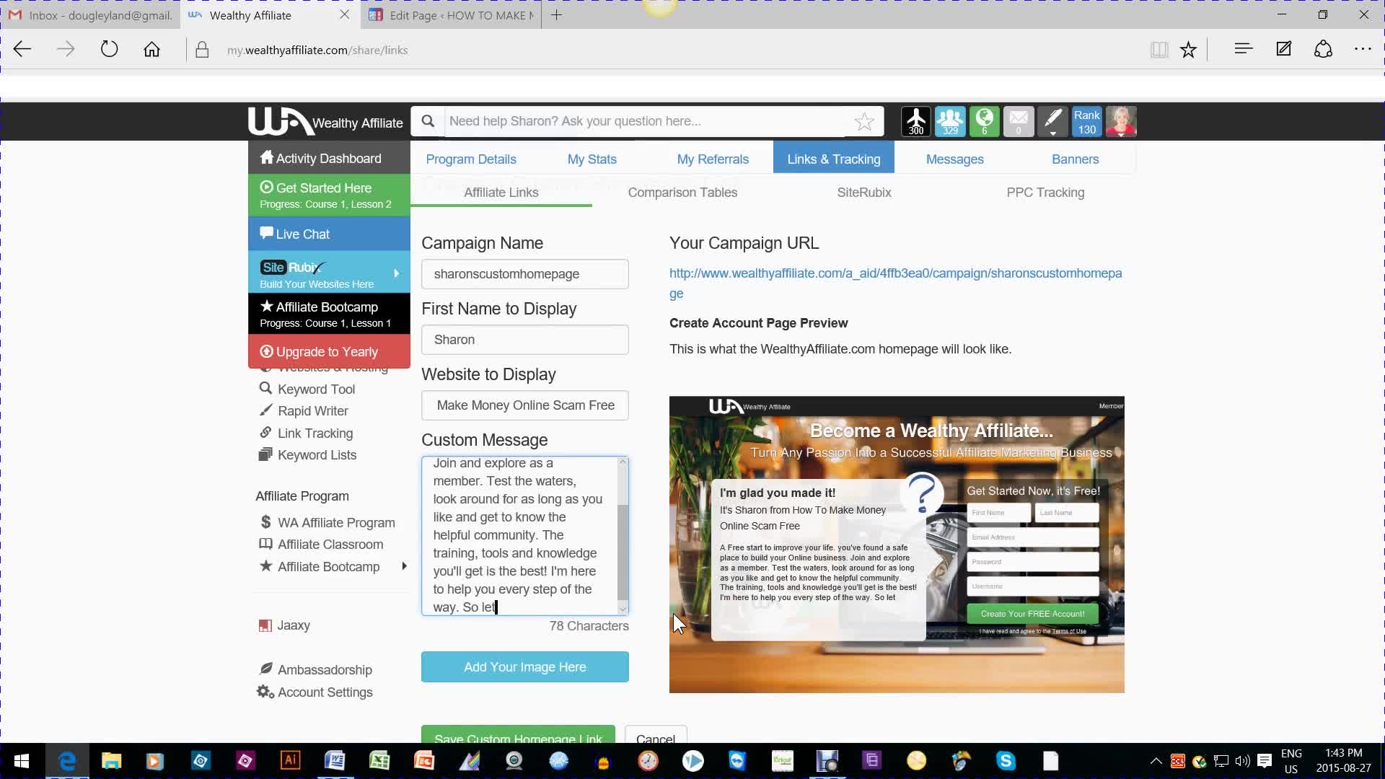
Task: Click the green globe notifications icon
Action: point(984,121)
